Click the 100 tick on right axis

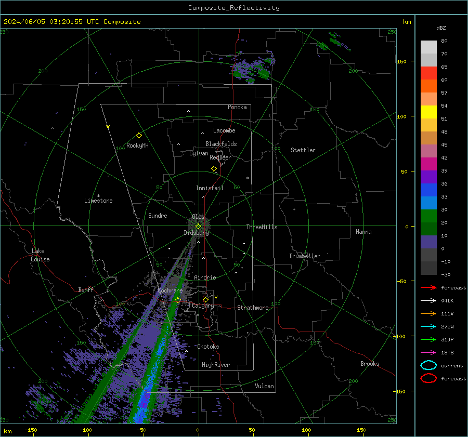click(402, 116)
